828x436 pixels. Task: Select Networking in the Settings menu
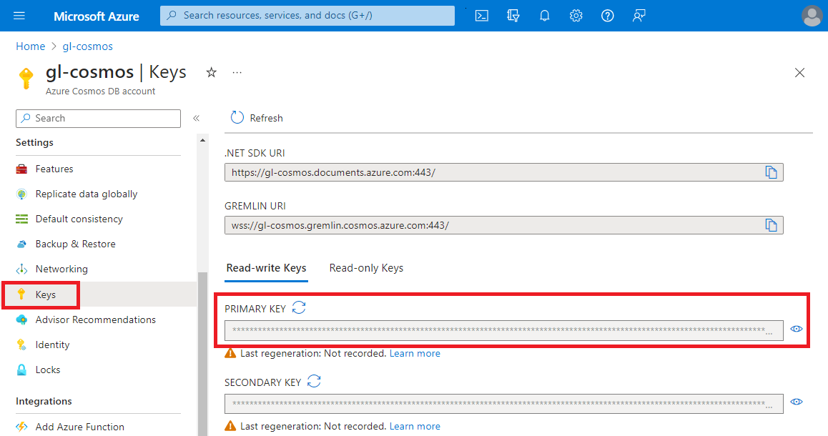click(61, 269)
